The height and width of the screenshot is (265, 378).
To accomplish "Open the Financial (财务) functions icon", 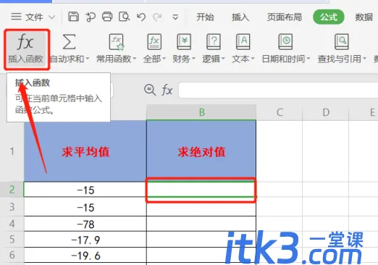I will click(184, 42).
